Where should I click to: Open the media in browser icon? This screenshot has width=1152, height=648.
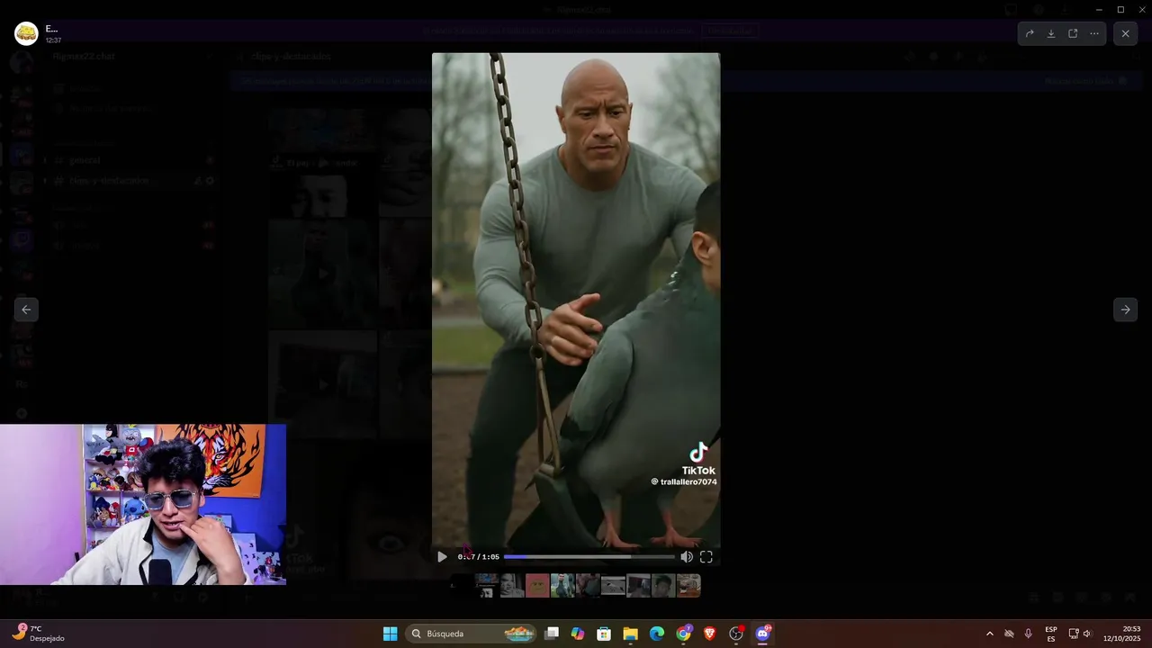coord(1073,33)
